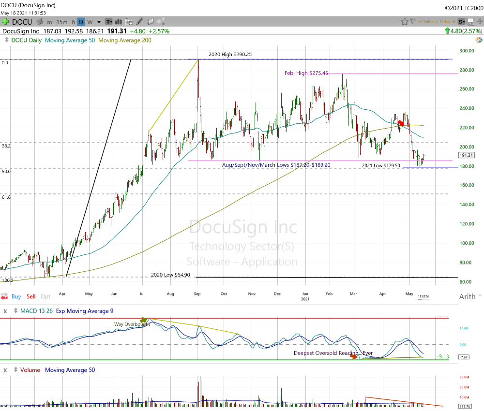Click the DOCU ticker symbol field

pyautogui.click(x=22, y=22)
